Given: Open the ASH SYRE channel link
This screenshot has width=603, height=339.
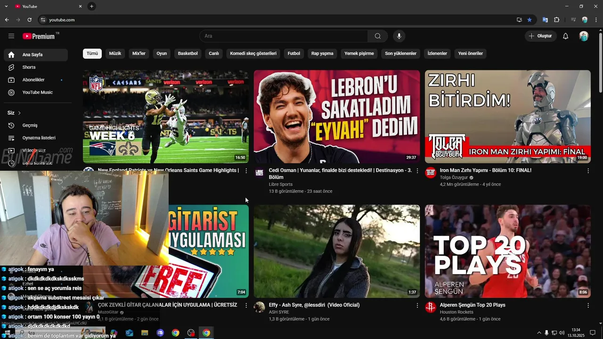Looking at the screenshot, I should click(279, 312).
